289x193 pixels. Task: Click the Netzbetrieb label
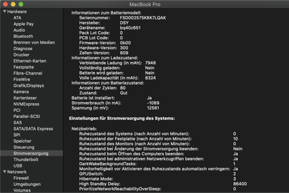point(84,129)
